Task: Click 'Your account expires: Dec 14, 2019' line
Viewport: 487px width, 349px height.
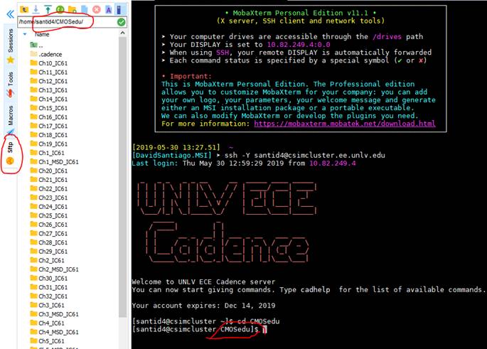Action: (x=203, y=306)
